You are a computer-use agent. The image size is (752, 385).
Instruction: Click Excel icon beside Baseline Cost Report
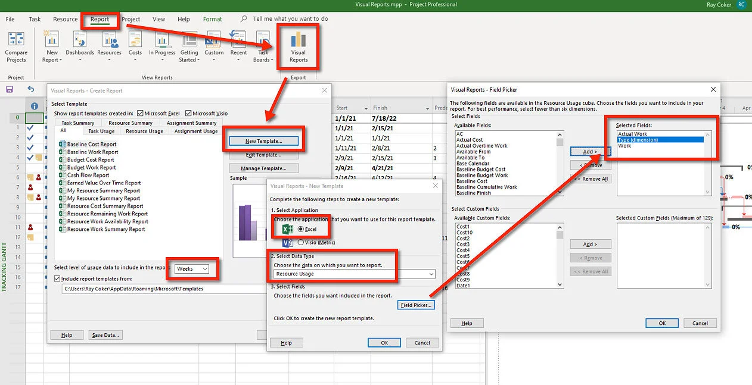62,144
